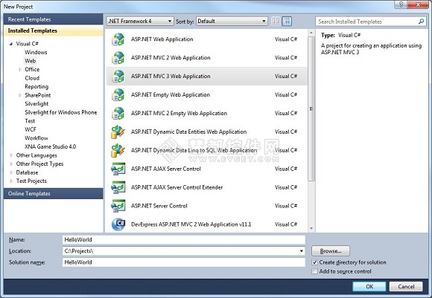Expand the SharePoint tree node
Screen dimensions: 432x298
coord(20,95)
